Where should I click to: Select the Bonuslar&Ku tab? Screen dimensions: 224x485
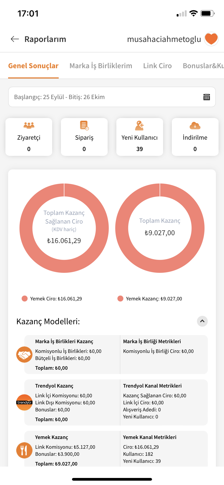[x=203, y=66]
